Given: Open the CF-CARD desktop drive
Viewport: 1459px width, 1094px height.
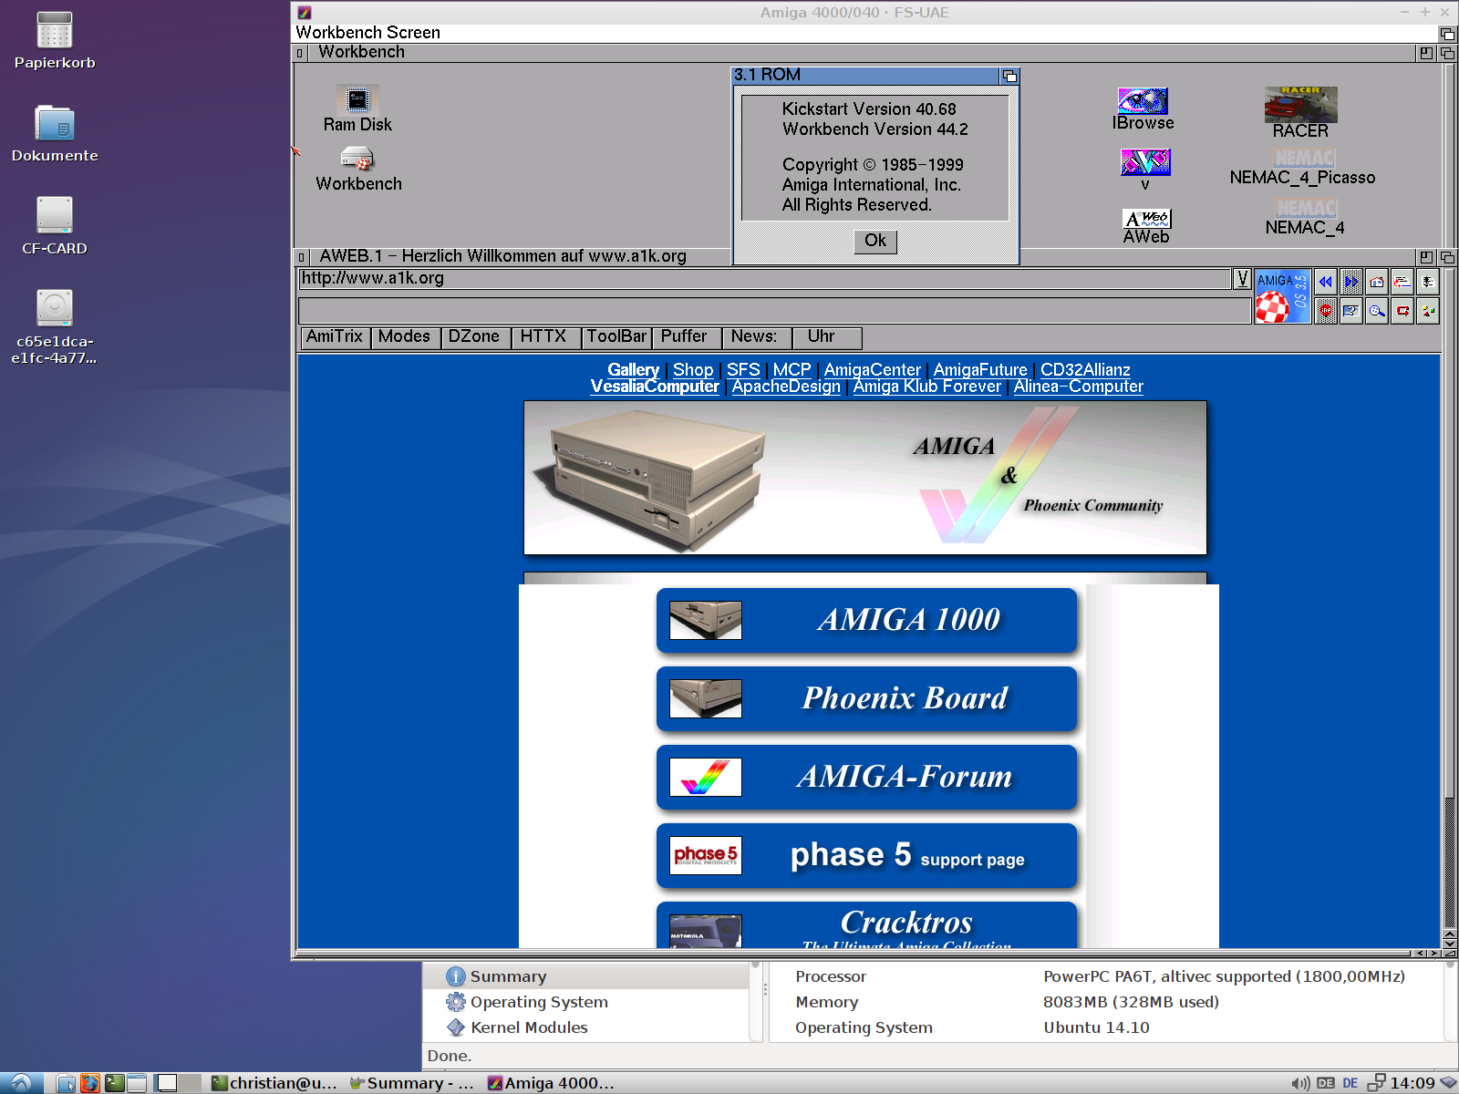Looking at the screenshot, I should (x=55, y=216).
